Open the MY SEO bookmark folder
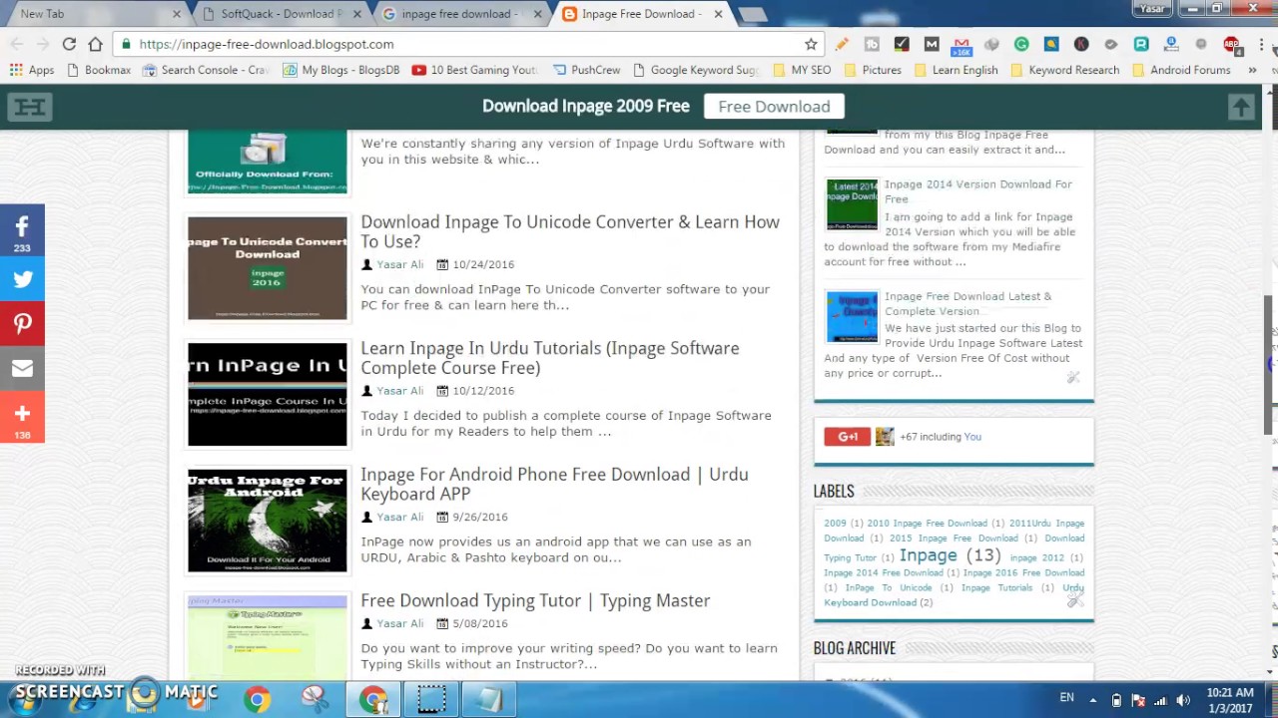 pos(802,70)
